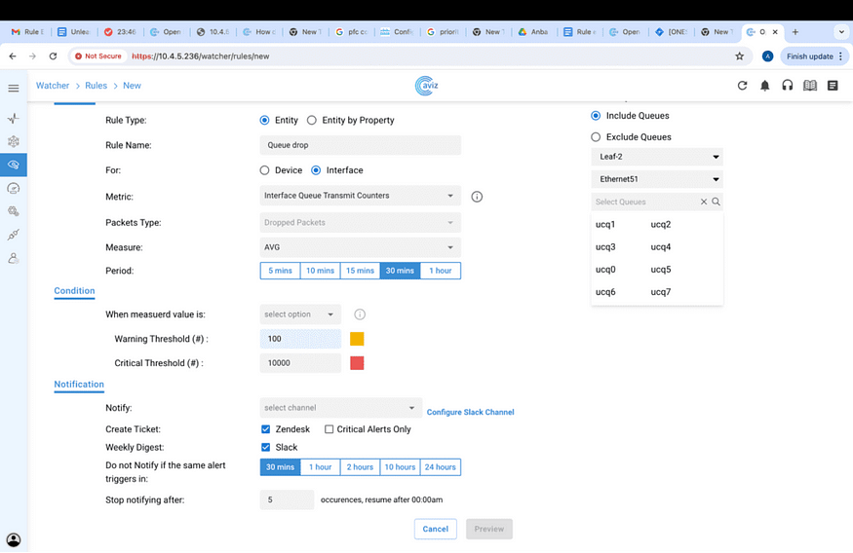Click the search magnifier in Select Queues

tap(716, 202)
